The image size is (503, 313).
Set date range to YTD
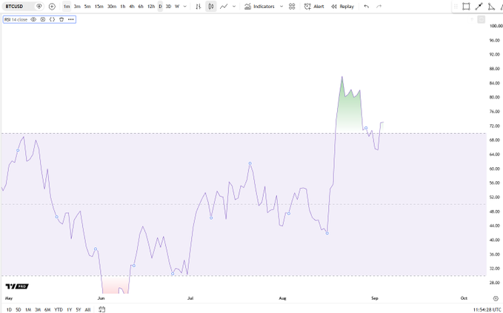59,309
